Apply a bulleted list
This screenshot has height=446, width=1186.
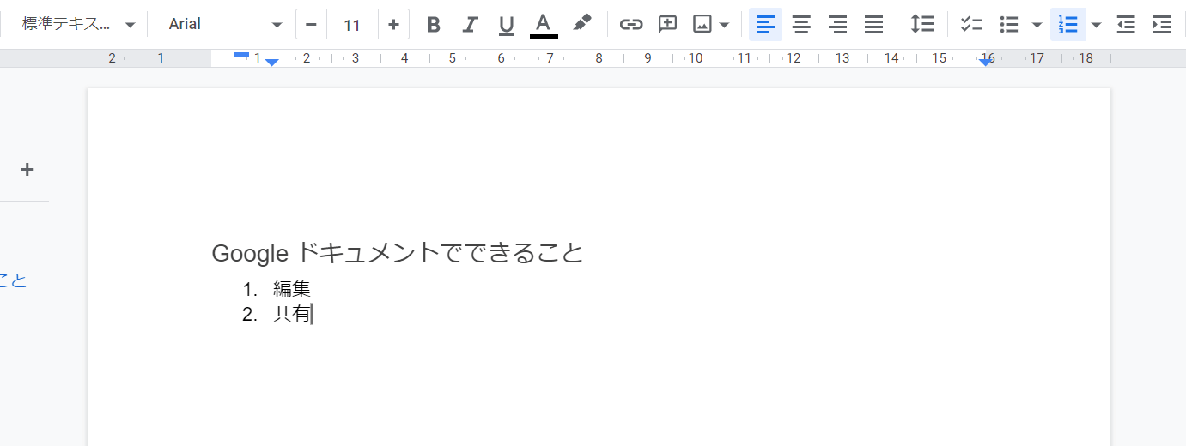pos(1010,25)
